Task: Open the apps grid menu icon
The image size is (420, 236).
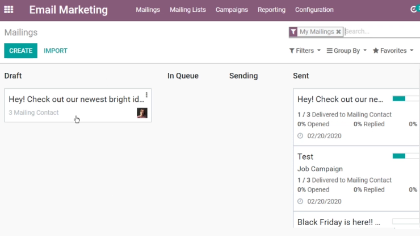Action: pyautogui.click(x=9, y=10)
